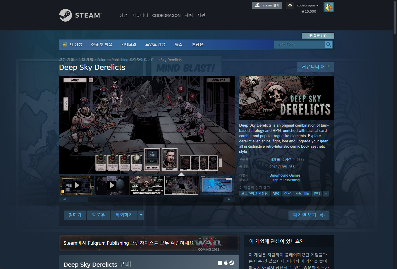This screenshot has height=269, width=397.
Task: Select the 로그라이크 덱빌딩 tag
Action: (255, 194)
